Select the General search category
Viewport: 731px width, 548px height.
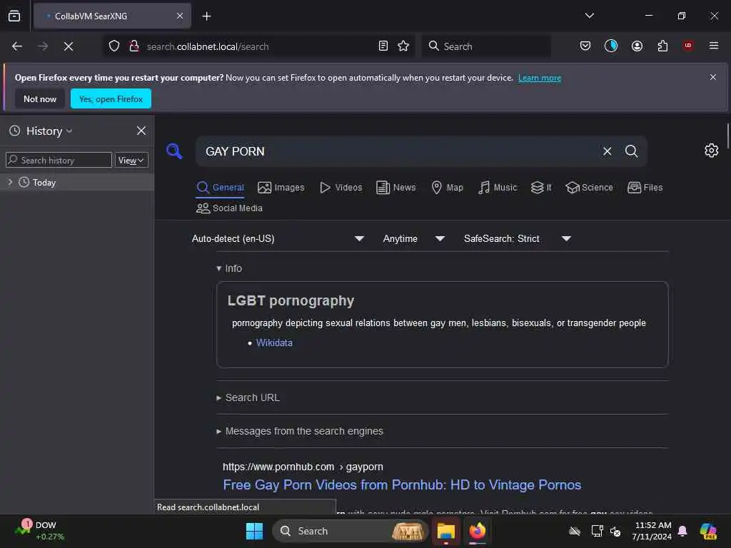[220, 188]
